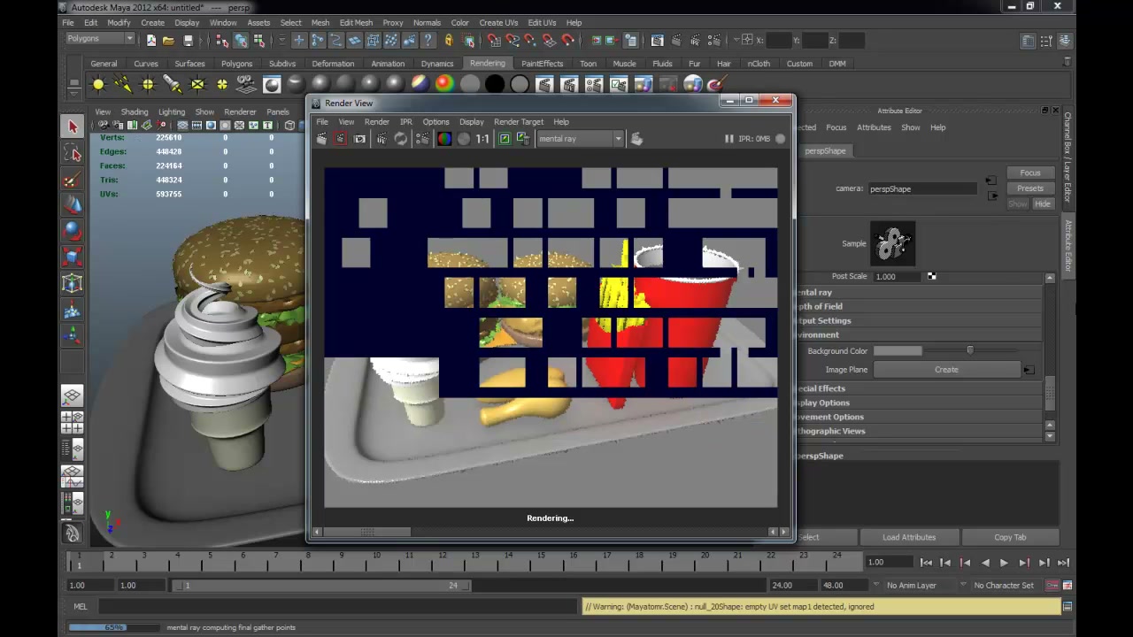Click the Presets button
Image resolution: width=1133 pixels, height=637 pixels.
[x=1029, y=188]
